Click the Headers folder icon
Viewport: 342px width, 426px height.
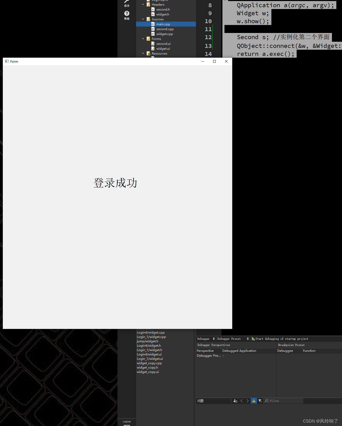tap(148, 5)
